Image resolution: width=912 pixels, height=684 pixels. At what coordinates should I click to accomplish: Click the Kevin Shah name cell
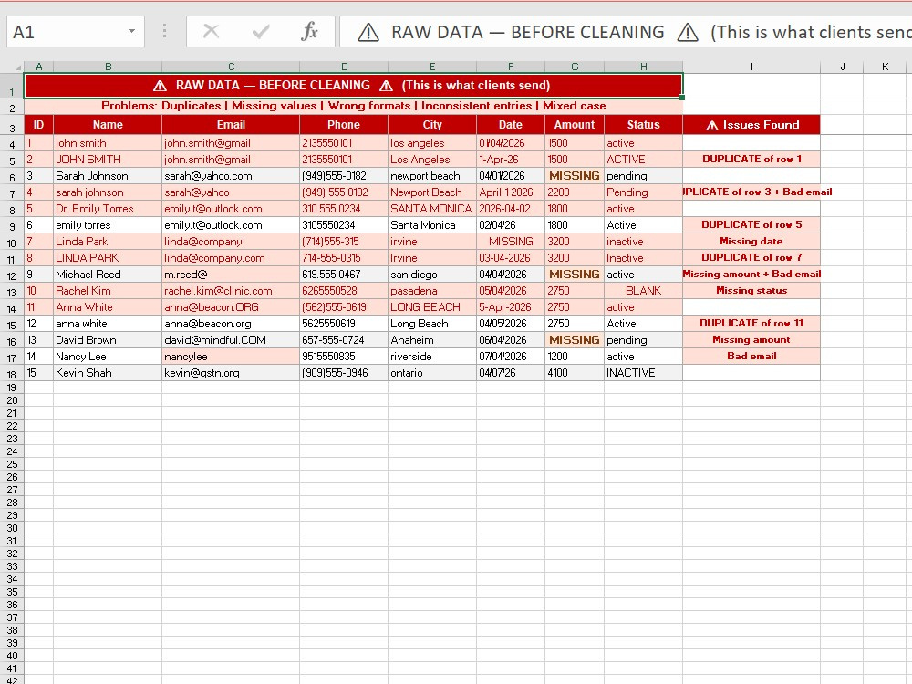tap(108, 372)
